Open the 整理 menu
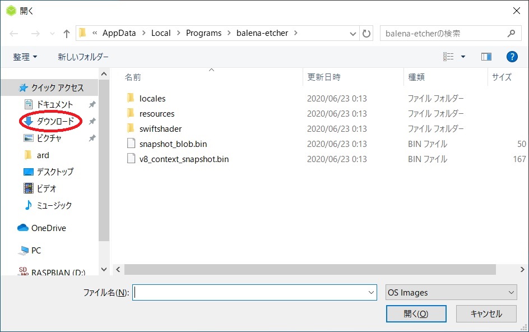 (25, 57)
